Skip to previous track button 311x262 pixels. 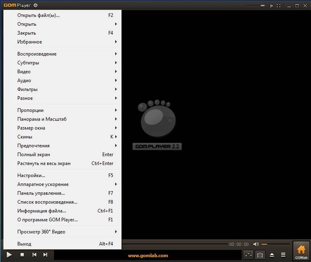tap(34, 255)
